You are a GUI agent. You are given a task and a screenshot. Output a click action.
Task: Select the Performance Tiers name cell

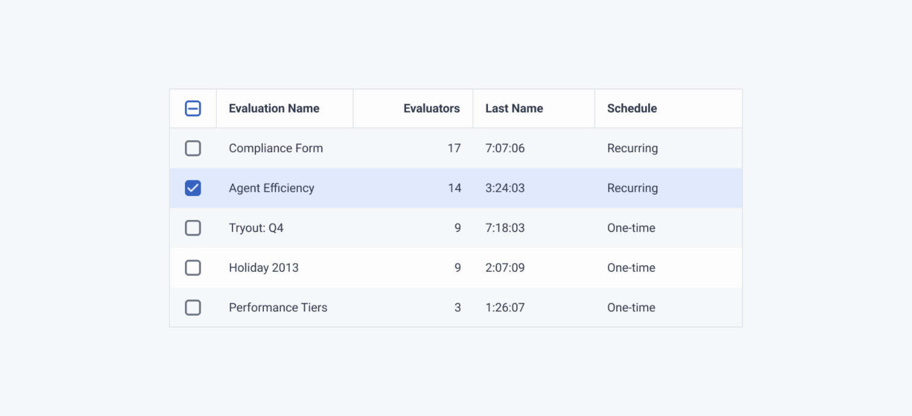[x=278, y=307]
